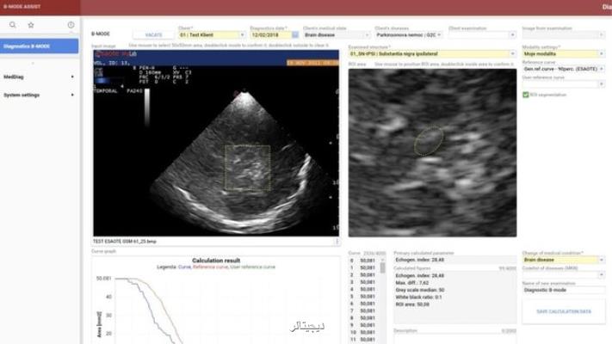Expand the MedDiag menu section

pos(39,77)
